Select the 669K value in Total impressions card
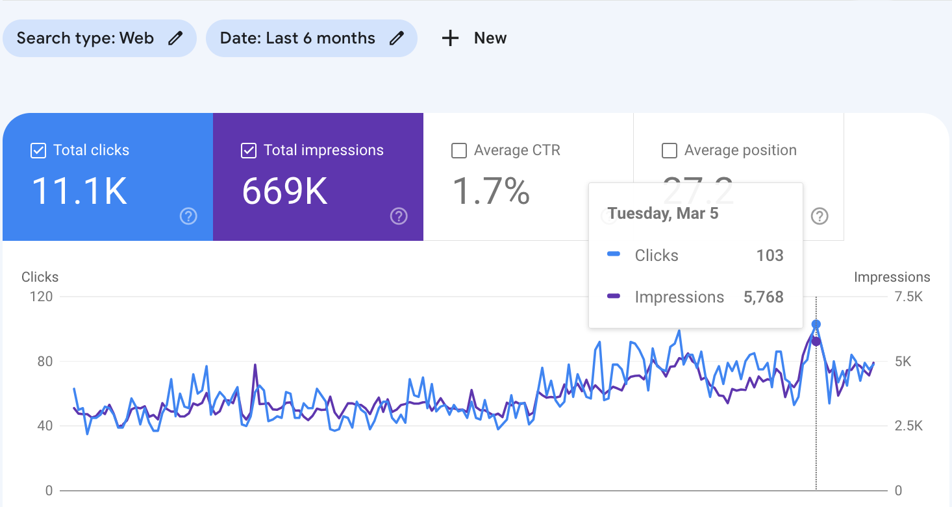This screenshot has height=507, width=952. point(284,192)
